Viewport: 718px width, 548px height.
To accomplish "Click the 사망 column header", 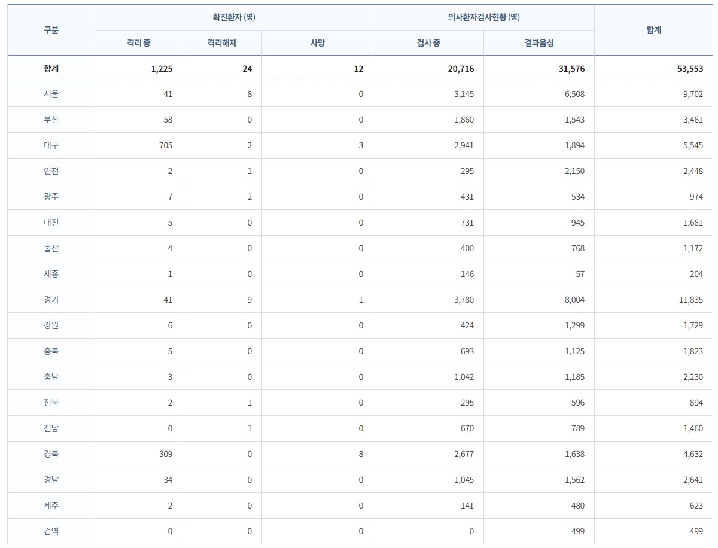I will (317, 43).
